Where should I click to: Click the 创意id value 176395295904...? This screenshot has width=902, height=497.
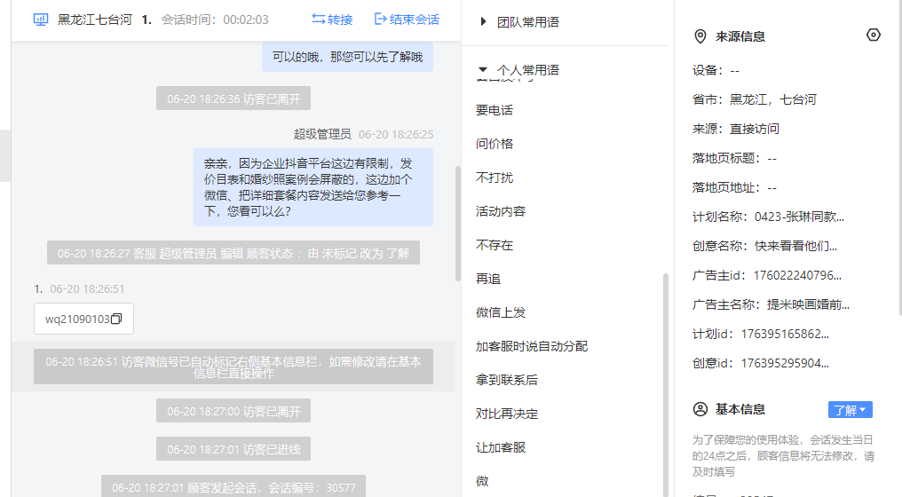785,364
